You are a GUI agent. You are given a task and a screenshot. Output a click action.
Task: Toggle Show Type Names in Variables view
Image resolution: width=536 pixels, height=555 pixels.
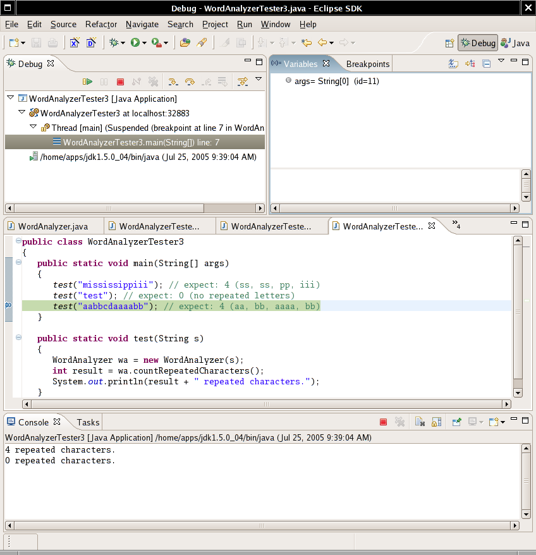[x=453, y=64]
